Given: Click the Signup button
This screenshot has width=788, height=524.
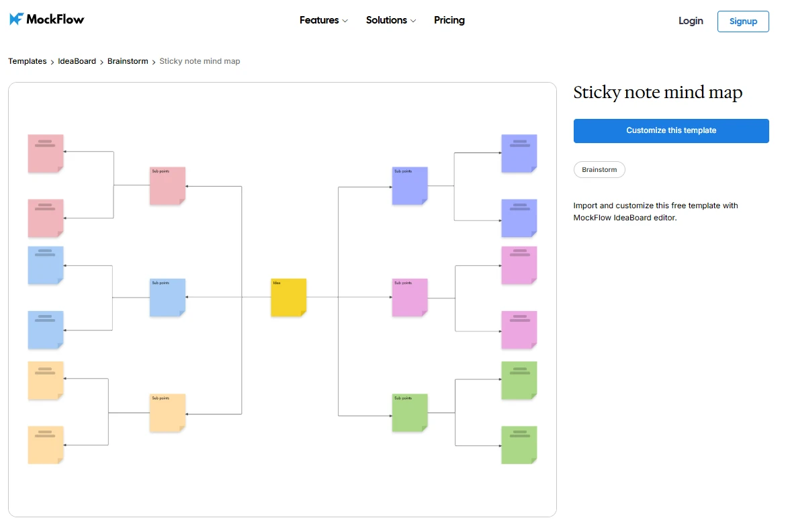Looking at the screenshot, I should click(743, 21).
